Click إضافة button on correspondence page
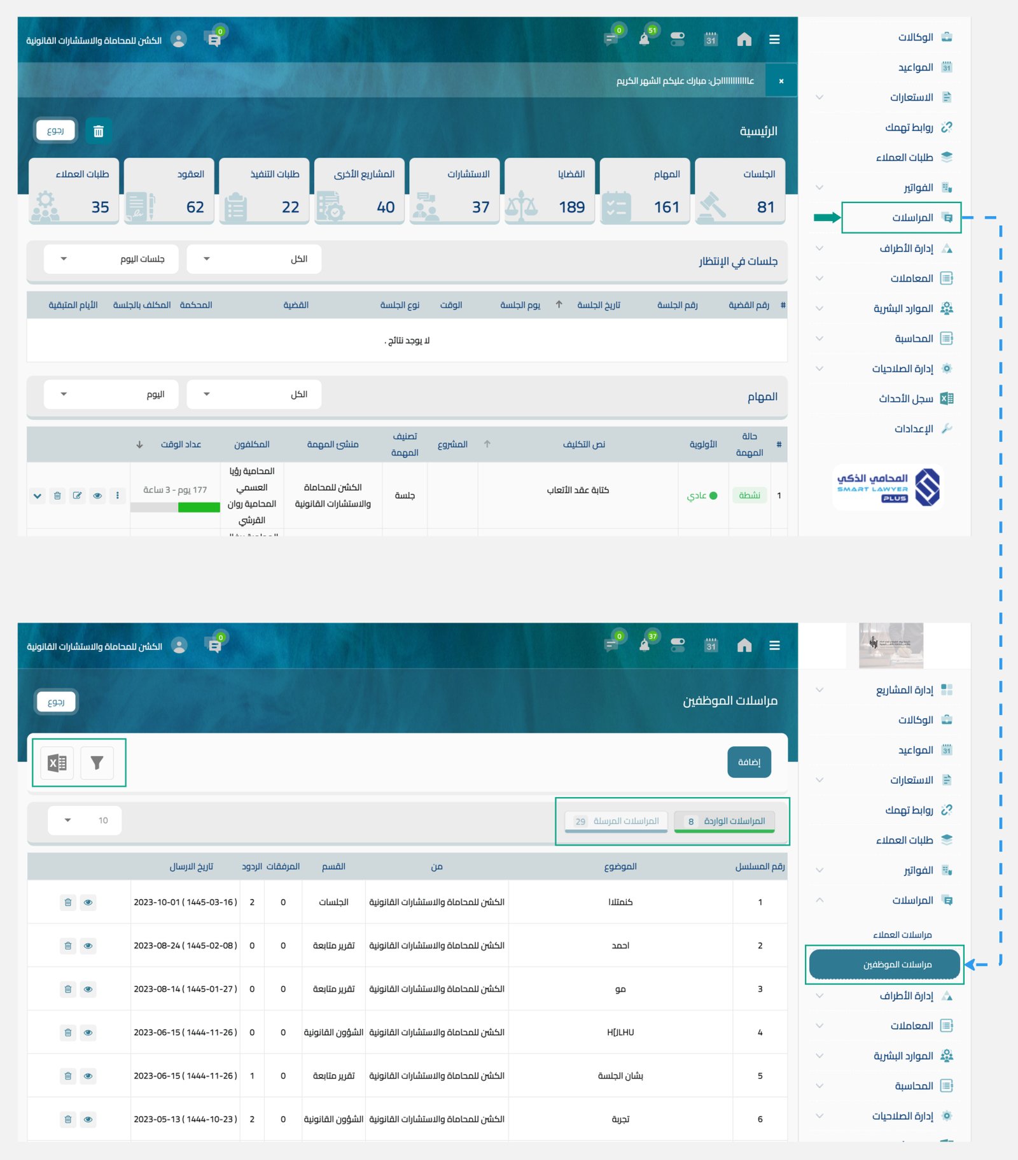Screen dimensions: 1018x1160 point(749,762)
